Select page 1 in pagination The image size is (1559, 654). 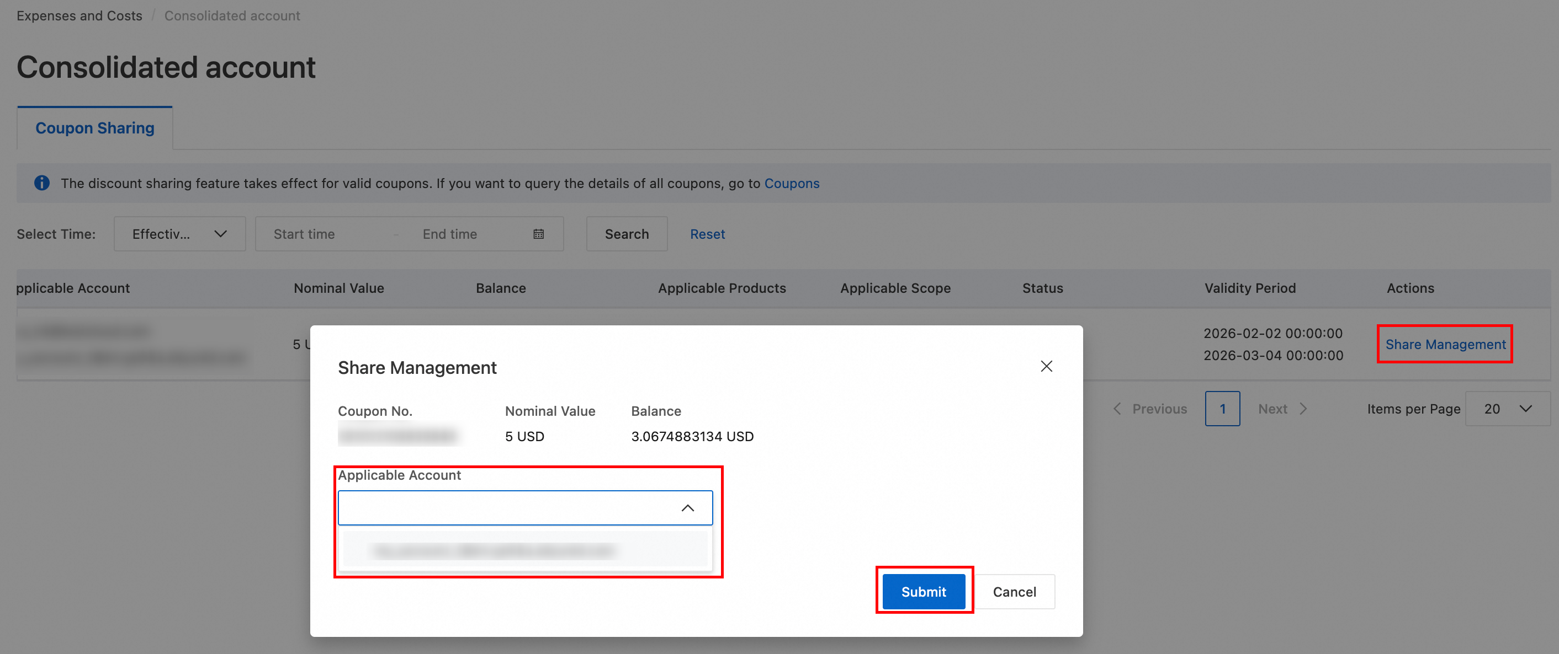1222,409
